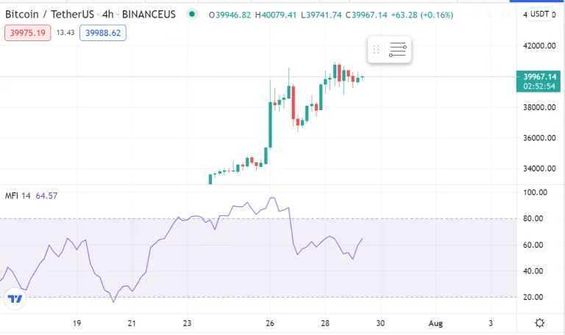Open the USDT currency dropdown
565x335 pixels.
(539, 14)
